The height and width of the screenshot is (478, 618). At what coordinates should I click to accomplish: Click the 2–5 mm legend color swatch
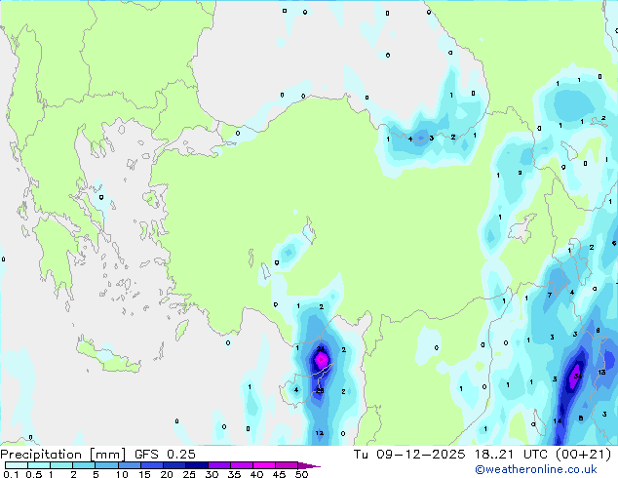(x=84, y=465)
